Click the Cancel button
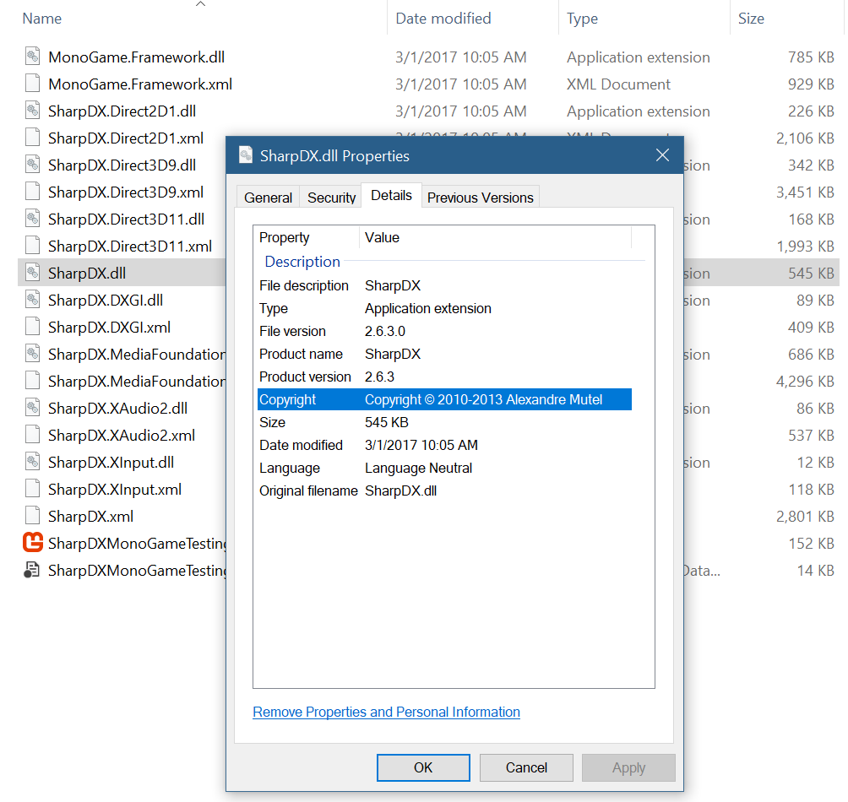 click(x=525, y=767)
